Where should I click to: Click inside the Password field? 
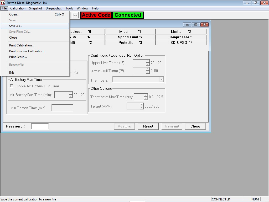click(x=40, y=126)
